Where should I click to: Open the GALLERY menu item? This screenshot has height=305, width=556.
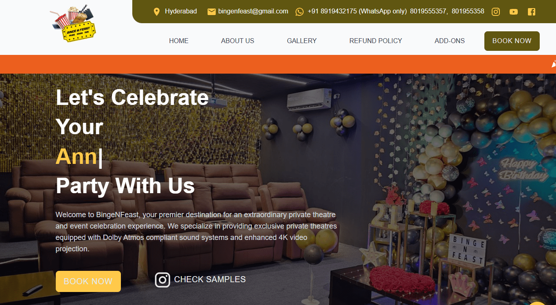[x=302, y=41]
